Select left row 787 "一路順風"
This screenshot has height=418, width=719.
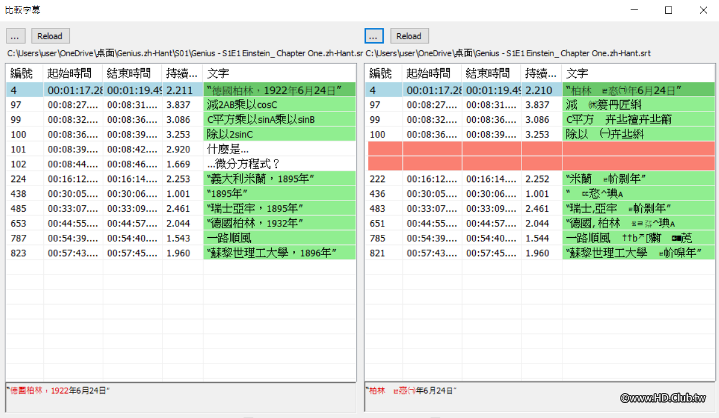(x=181, y=238)
